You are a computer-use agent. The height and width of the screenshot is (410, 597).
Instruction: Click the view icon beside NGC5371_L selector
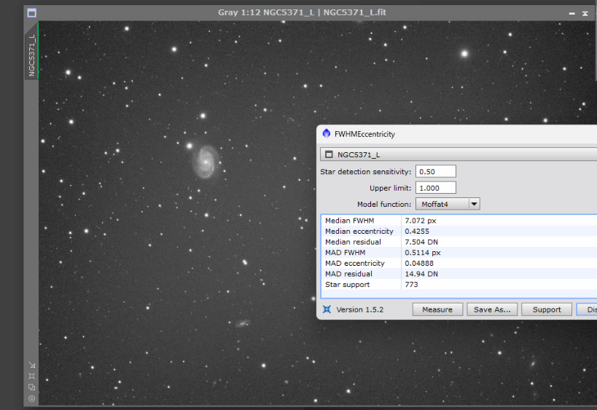tap(329, 154)
